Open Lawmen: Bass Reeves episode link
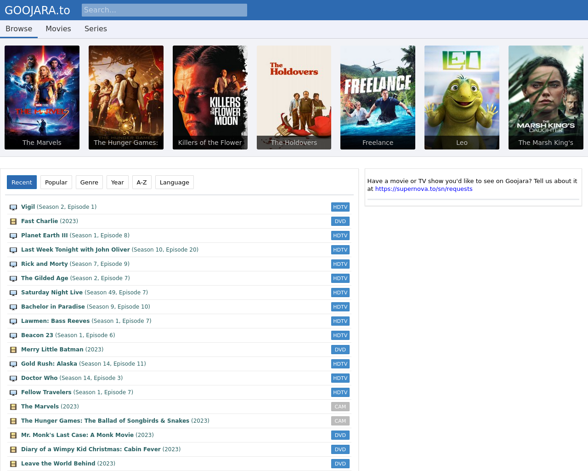 pos(86,321)
